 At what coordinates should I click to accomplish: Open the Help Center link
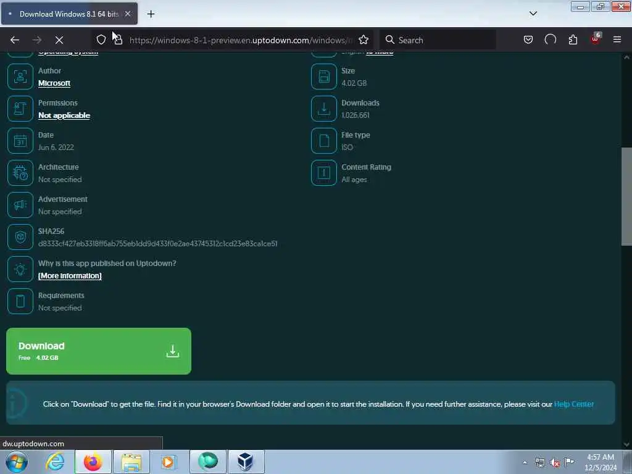573,404
